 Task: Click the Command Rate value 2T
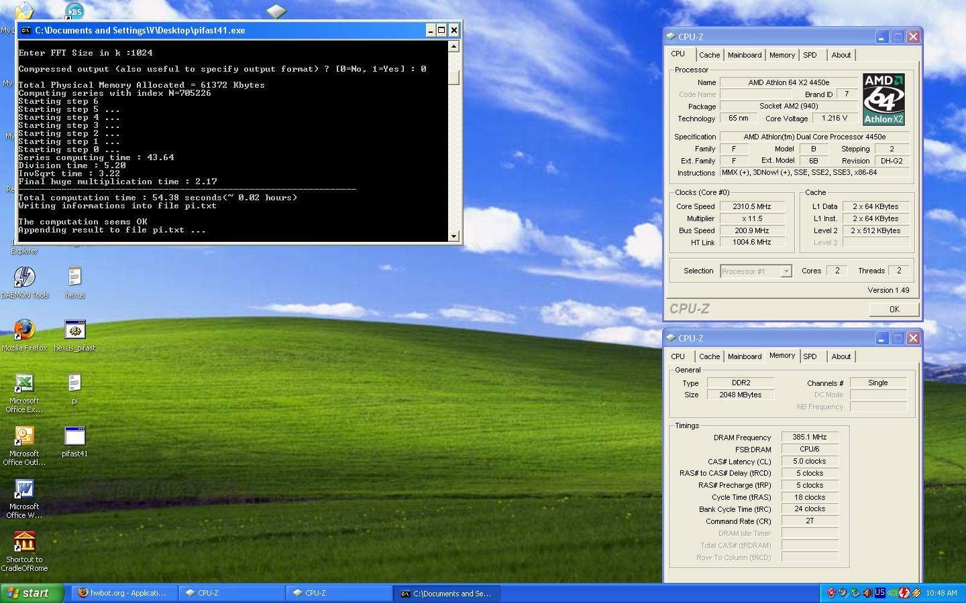pyautogui.click(x=810, y=521)
